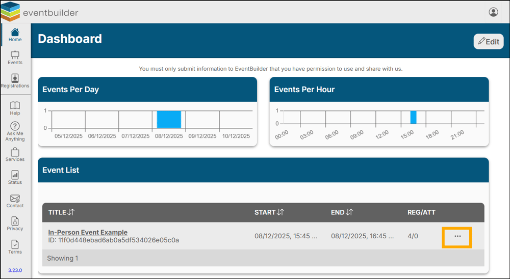Sort event list by Start column

280,212
